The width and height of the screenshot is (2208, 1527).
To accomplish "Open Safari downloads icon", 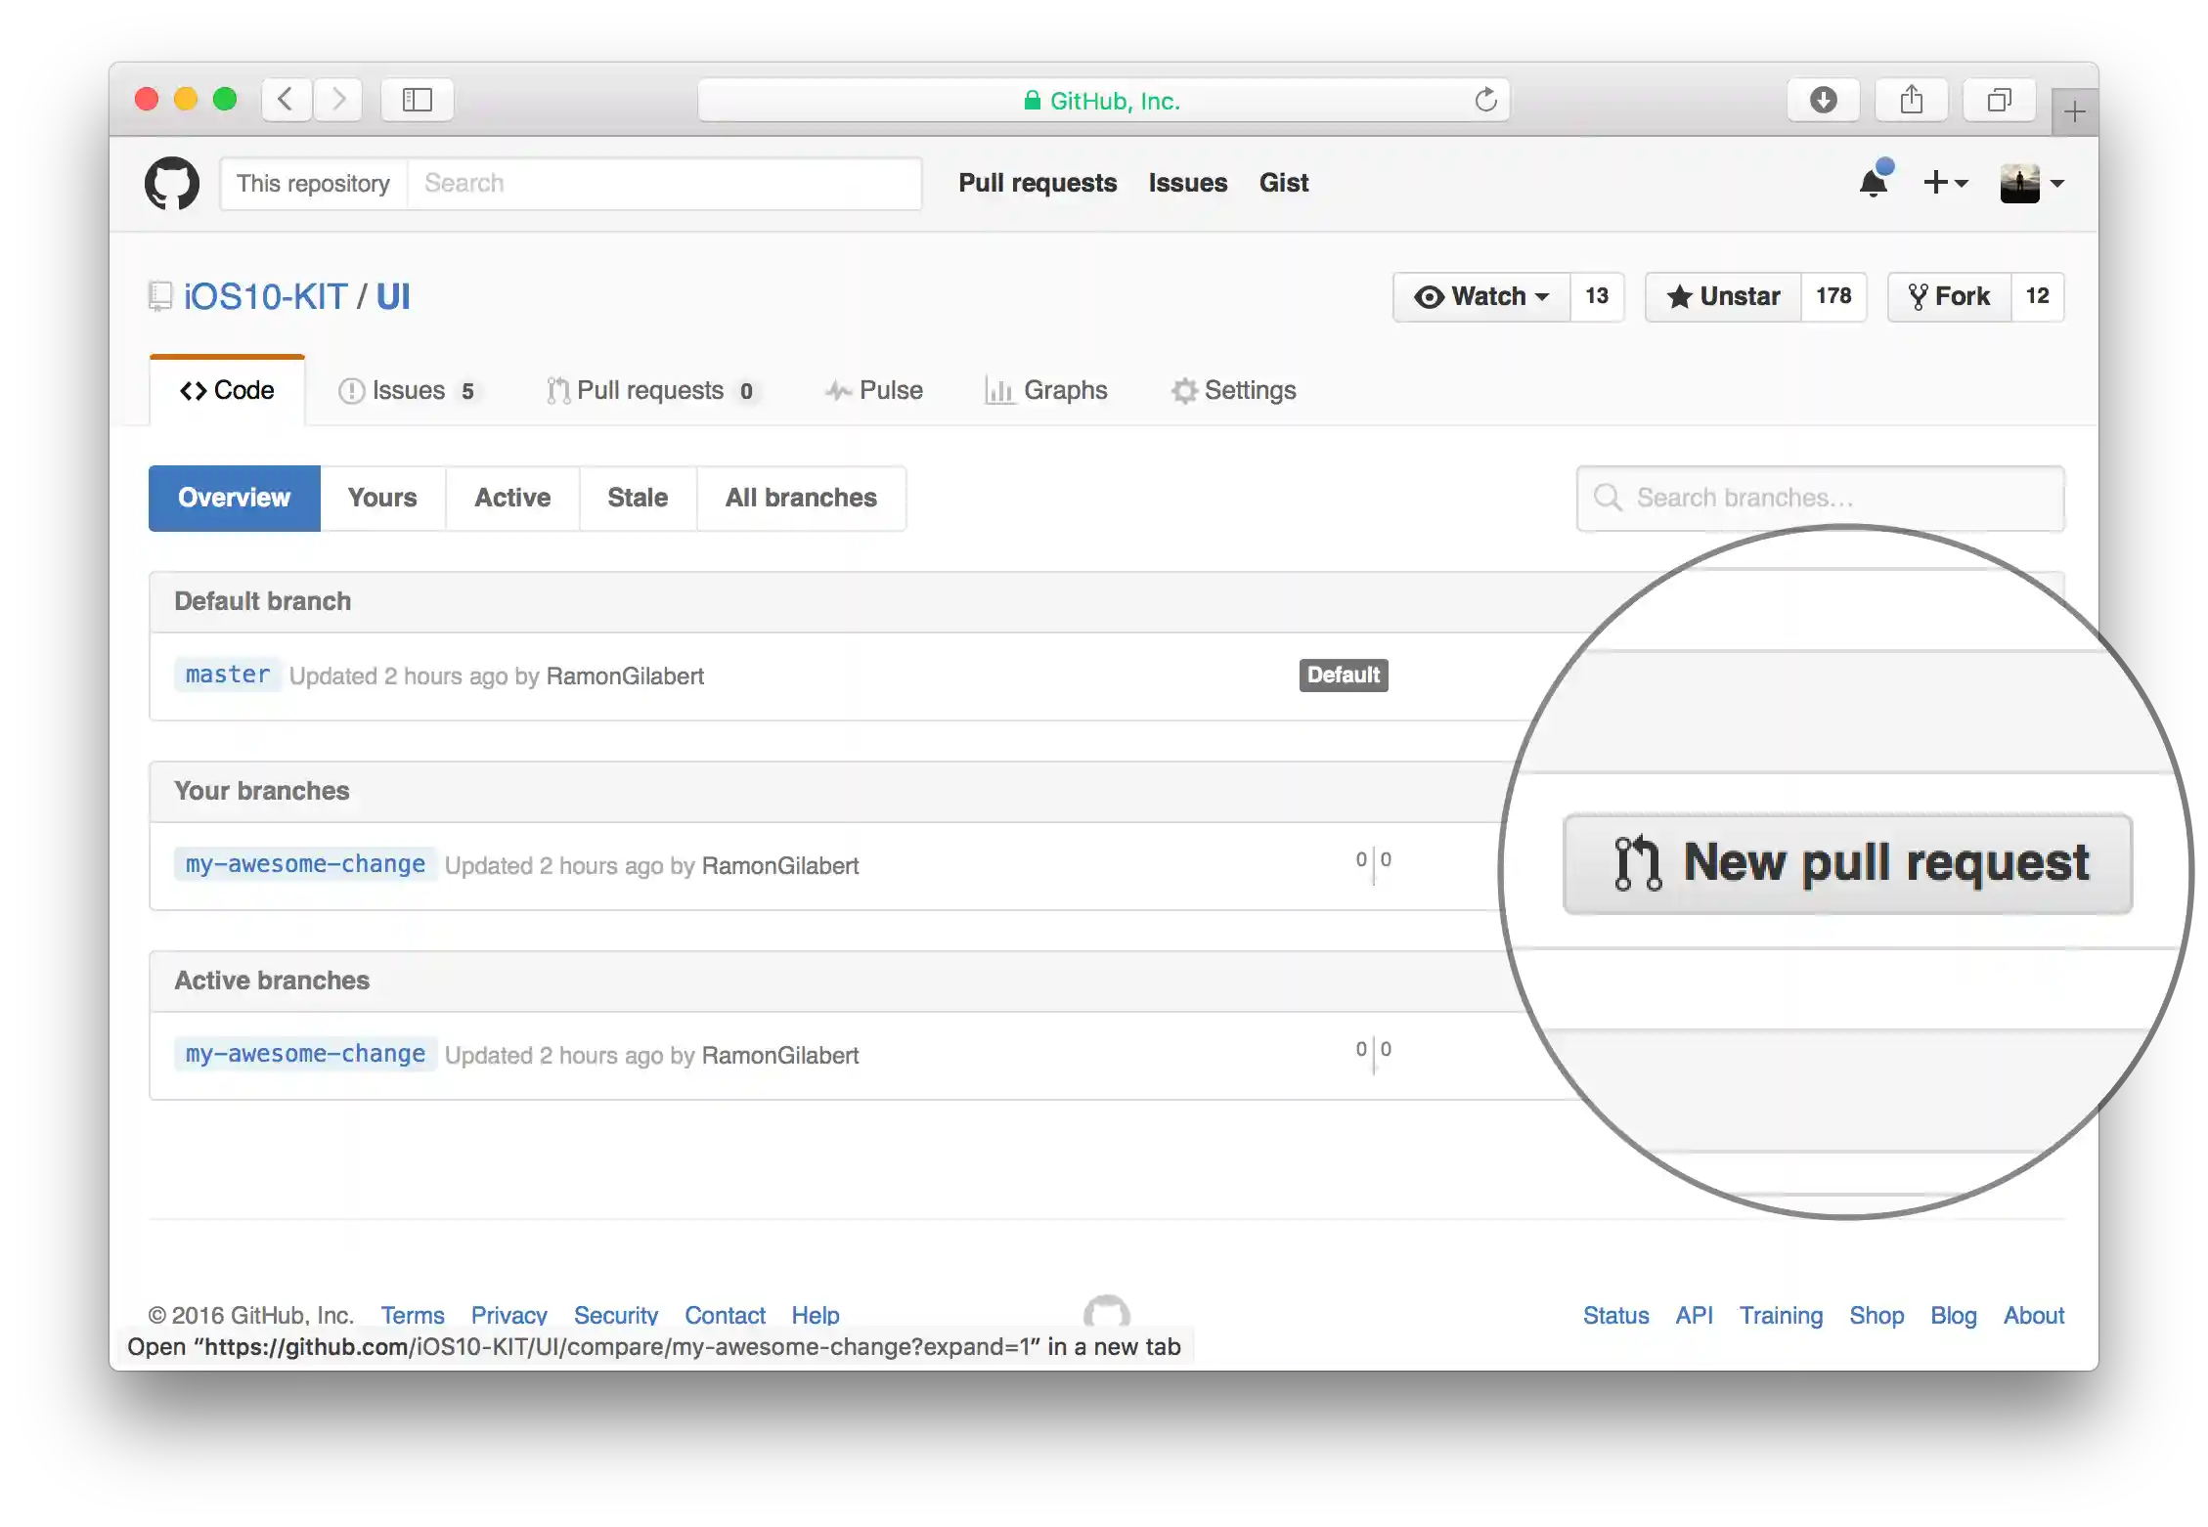I will pyautogui.click(x=1823, y=100).
